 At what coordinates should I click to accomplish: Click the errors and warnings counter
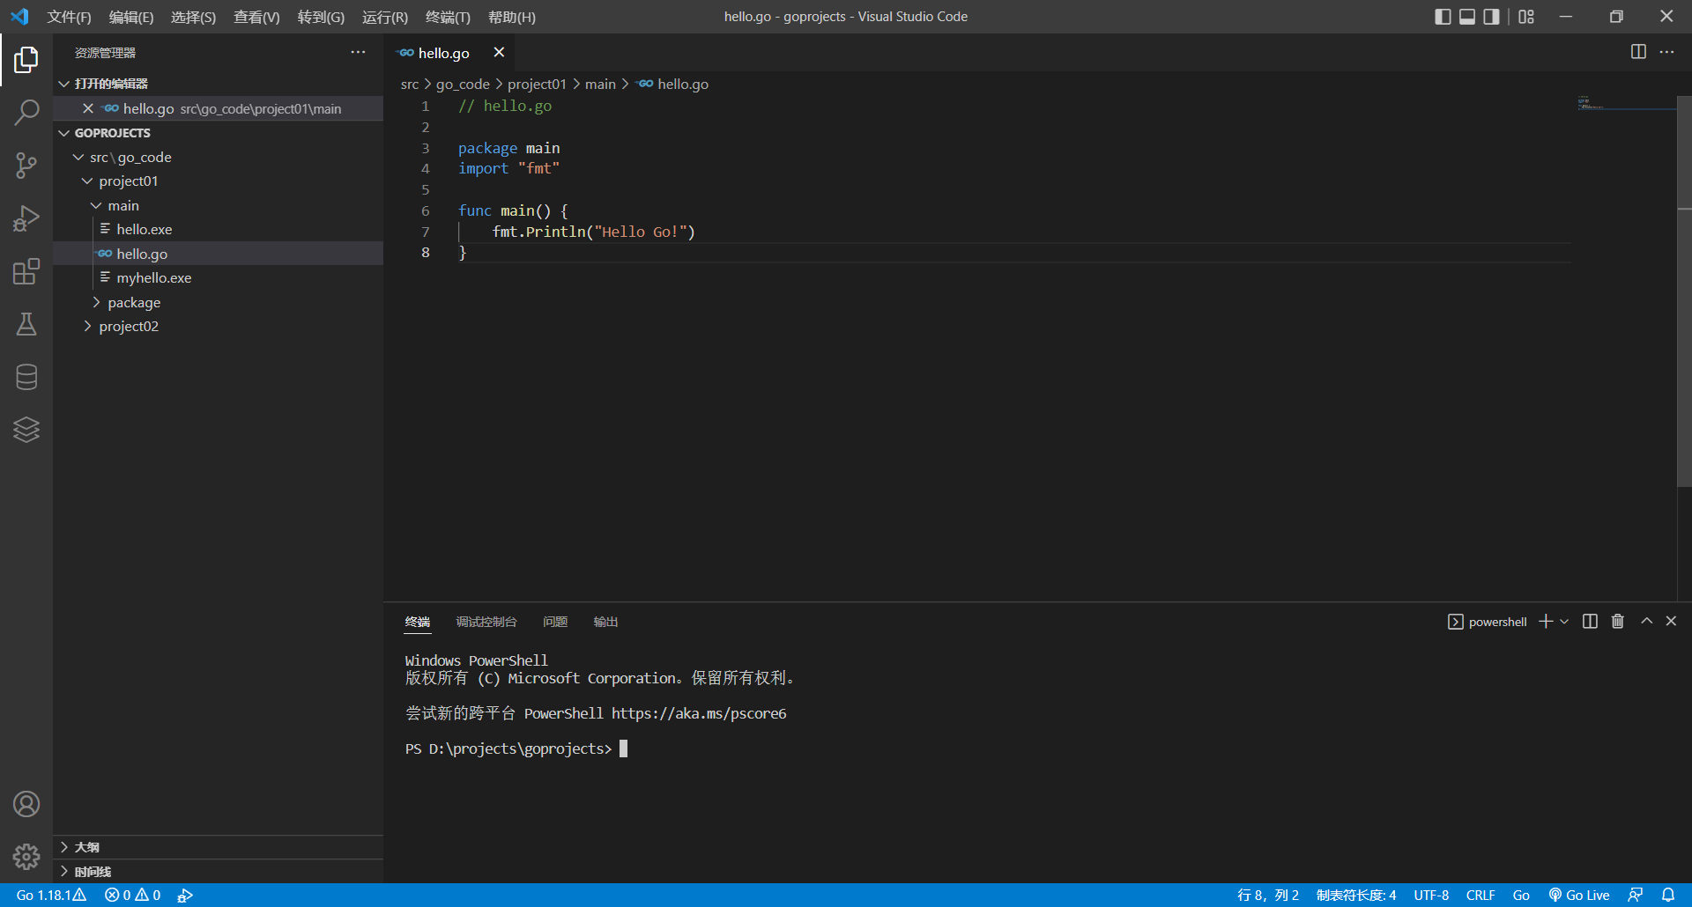[x=132, y=895]
